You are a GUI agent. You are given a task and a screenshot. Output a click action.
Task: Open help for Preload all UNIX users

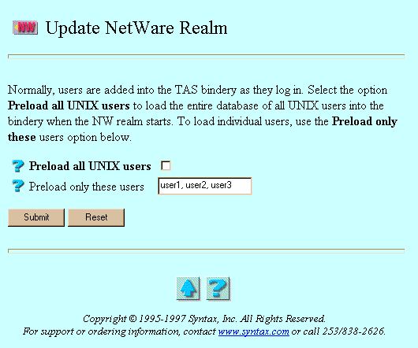click(18, 166)
